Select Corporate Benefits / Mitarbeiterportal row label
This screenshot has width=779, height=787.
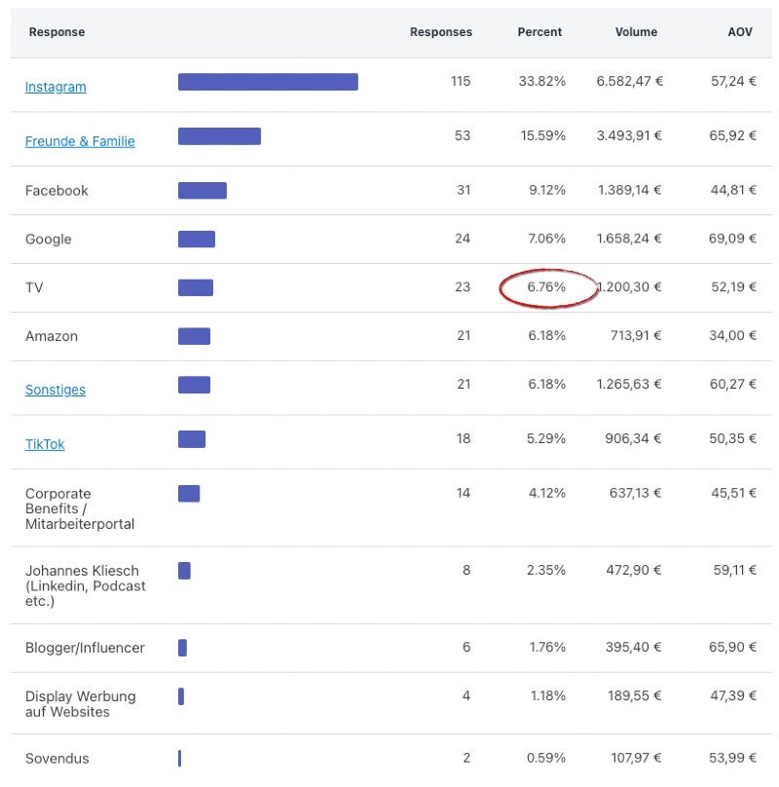80,508
